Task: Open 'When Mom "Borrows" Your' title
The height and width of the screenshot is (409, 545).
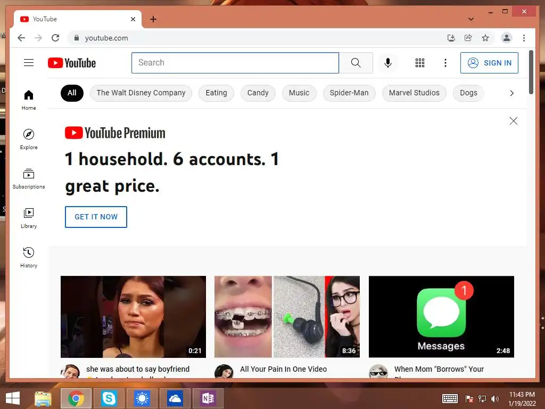Action: click(439, 369)
